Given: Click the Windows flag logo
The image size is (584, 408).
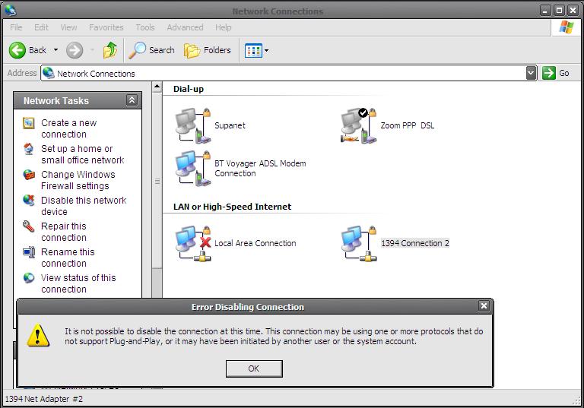Looking at the screenshot, I should tap(567, 27).
